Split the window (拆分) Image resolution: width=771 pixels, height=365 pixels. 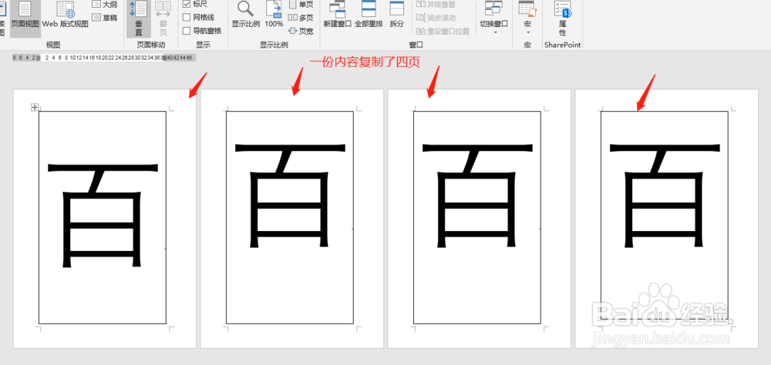coord(397,15)
